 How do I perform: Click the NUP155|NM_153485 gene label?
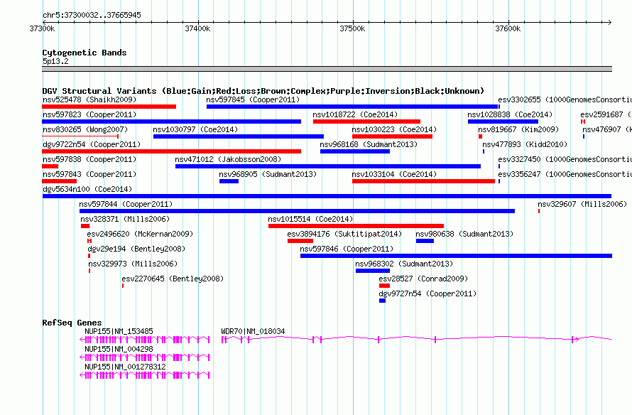[119, 331]
